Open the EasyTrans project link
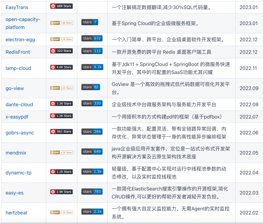 17,7
